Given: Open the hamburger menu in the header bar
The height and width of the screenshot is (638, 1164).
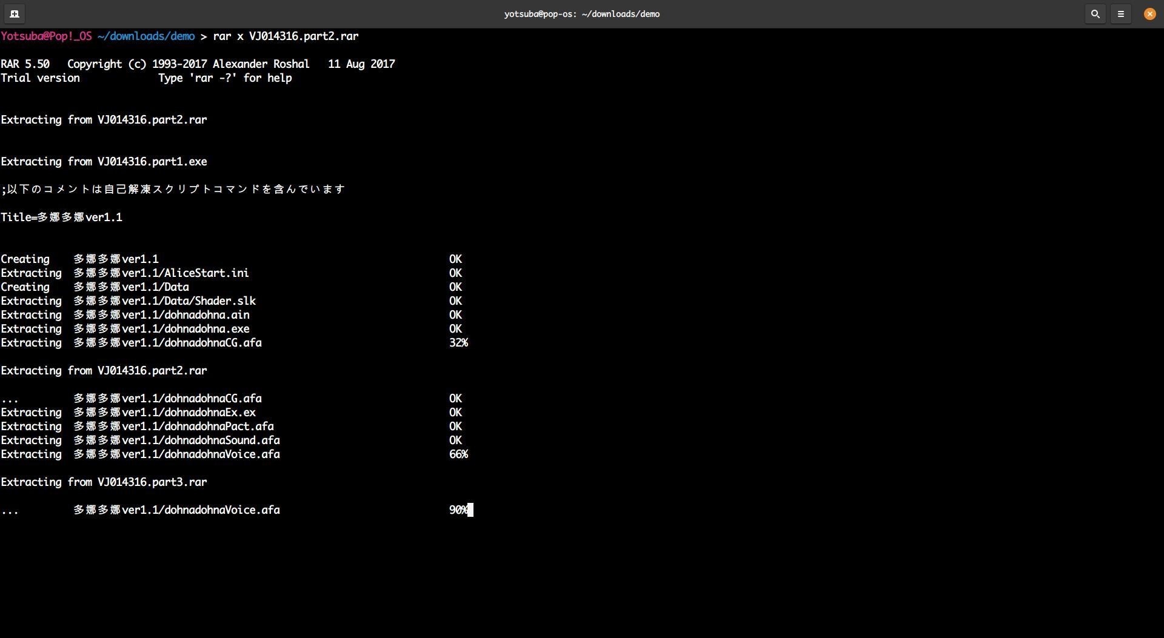Looking at the screenshot, I should click(x=1120, y=13).
